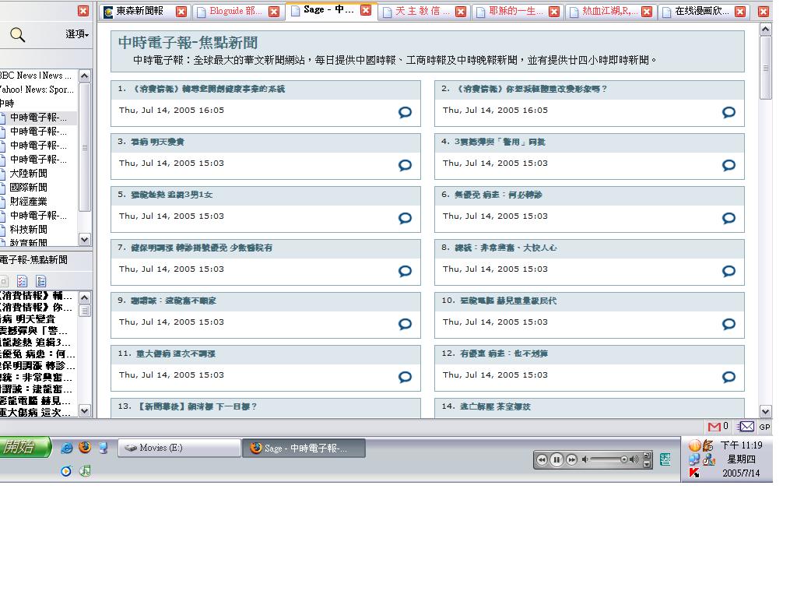
Task: Close the 東森新聞報 tab
Action: (x=181, y=11)
